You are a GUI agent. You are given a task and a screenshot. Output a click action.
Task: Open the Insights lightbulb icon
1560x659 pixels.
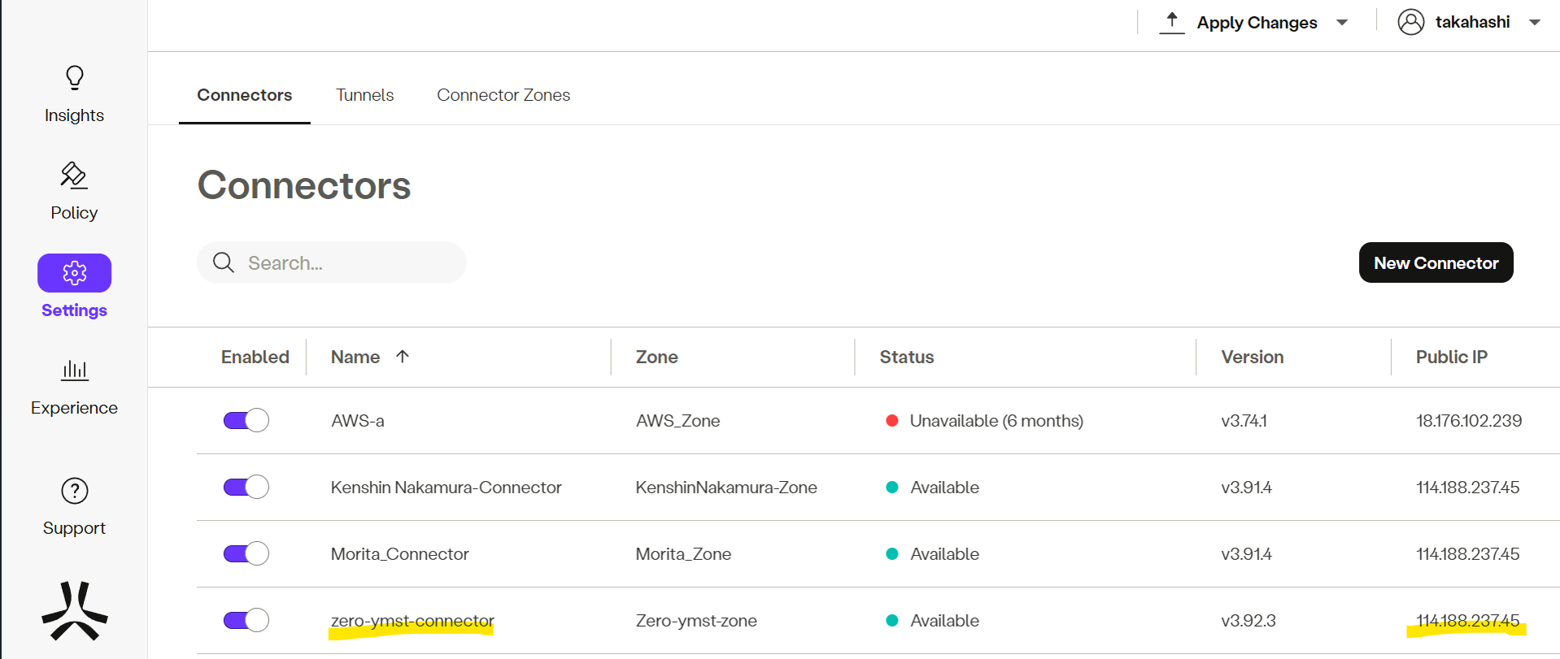coord(74,78)
